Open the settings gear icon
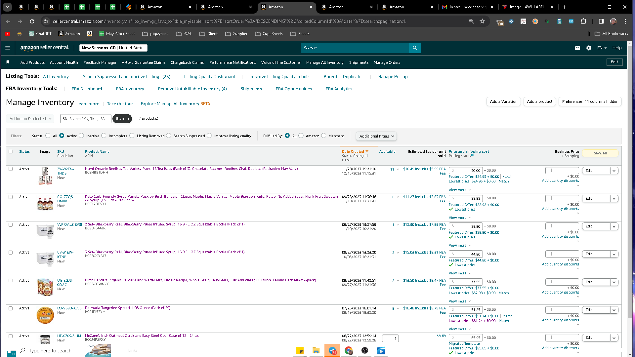635x357 pixels. [589, 48]
